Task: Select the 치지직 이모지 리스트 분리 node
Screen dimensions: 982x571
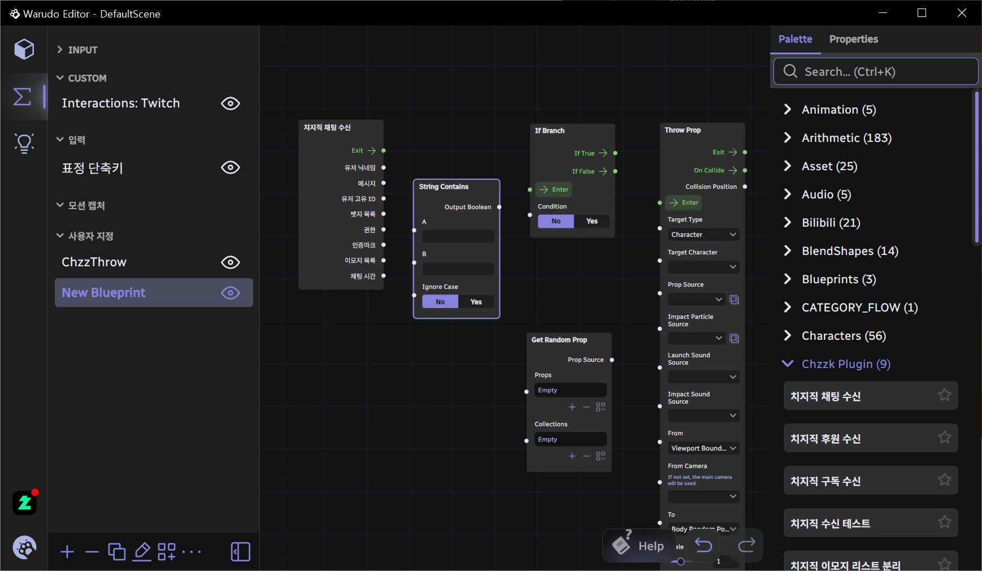Action: [x=871, y=561]
